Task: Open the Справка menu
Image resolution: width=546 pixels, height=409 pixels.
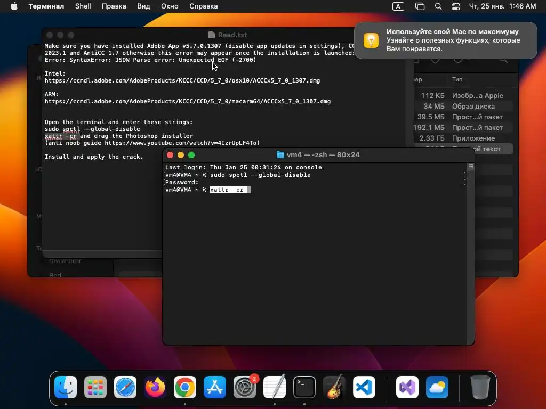Action: [203, 6]
